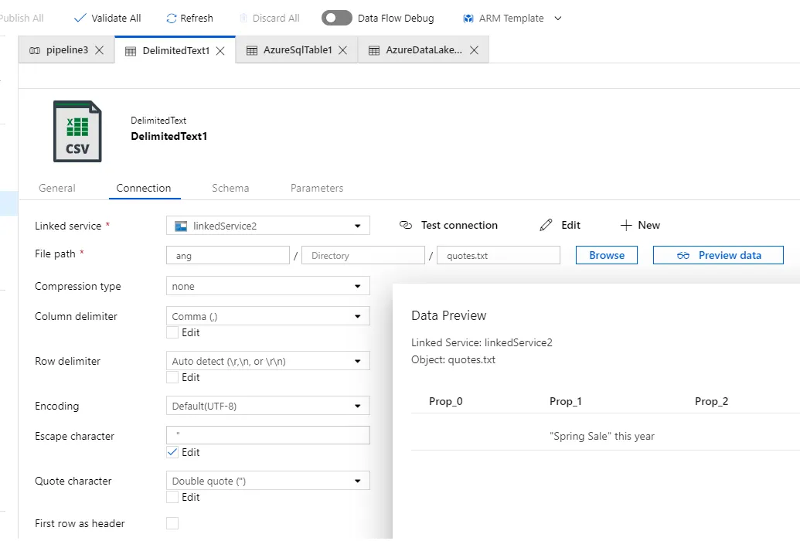Switch to the Schema tab
The height and width of the screenshot is (541, 800).
(230, 188)
